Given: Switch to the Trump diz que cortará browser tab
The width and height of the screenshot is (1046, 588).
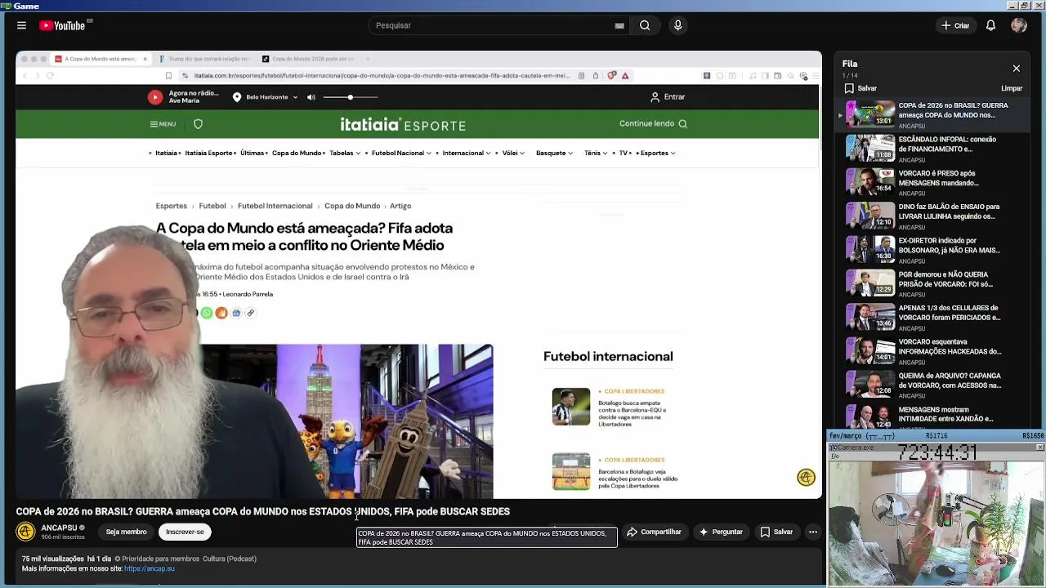Looking at the screenshot, I should (203, 59).
